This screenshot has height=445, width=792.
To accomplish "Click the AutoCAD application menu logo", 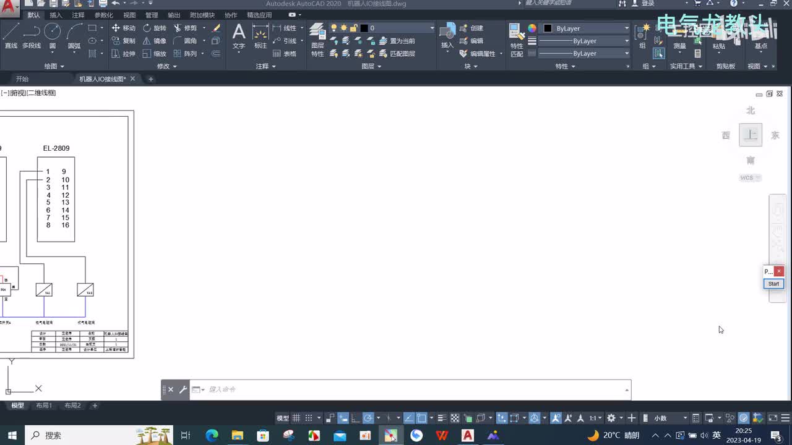I will point(9,9).
